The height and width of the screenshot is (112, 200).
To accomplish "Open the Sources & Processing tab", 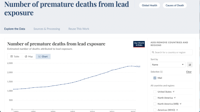I will (47, 29).
